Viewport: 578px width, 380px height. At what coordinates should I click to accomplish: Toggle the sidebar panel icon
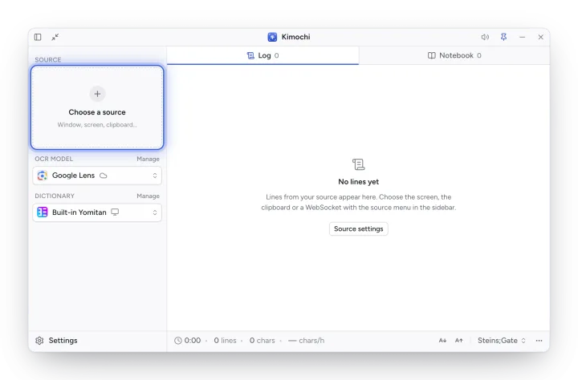coord(38,37)
